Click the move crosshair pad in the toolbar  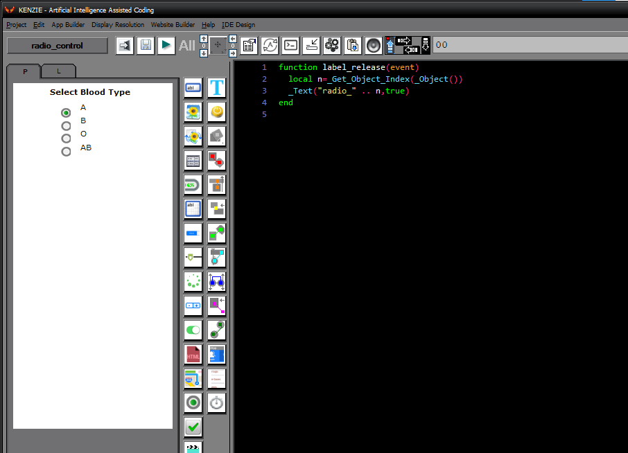[x=218, y=46]
